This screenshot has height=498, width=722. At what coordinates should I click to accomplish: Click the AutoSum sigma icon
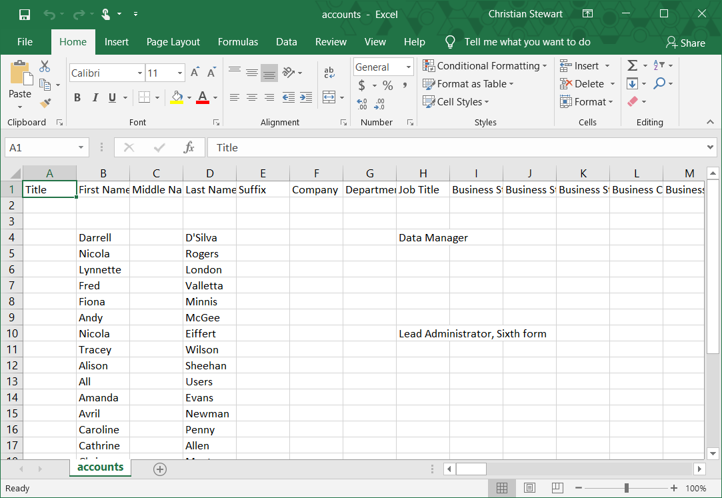click(x=633, y=65)
